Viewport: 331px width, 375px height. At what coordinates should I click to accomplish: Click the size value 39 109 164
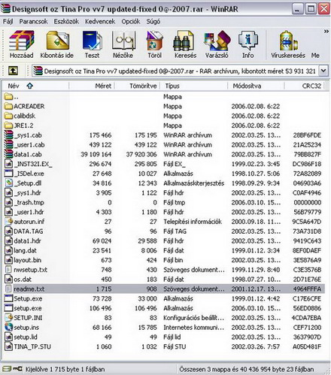96,154
